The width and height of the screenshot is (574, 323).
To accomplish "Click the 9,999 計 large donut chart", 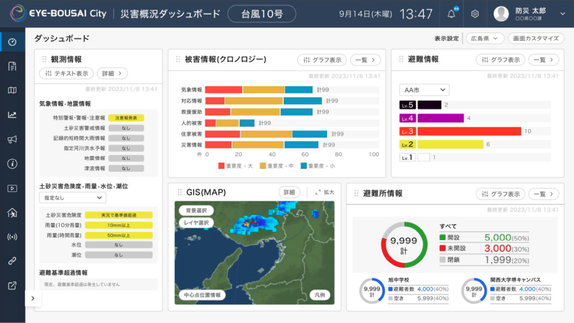I will [404, 245].
